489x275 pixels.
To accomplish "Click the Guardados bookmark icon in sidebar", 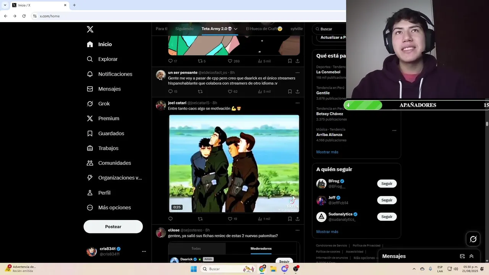I will click(x=90, y=133).
